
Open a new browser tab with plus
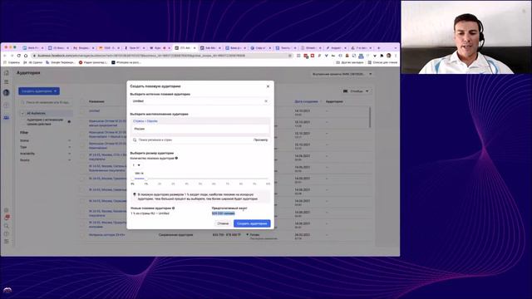[379, 48]
